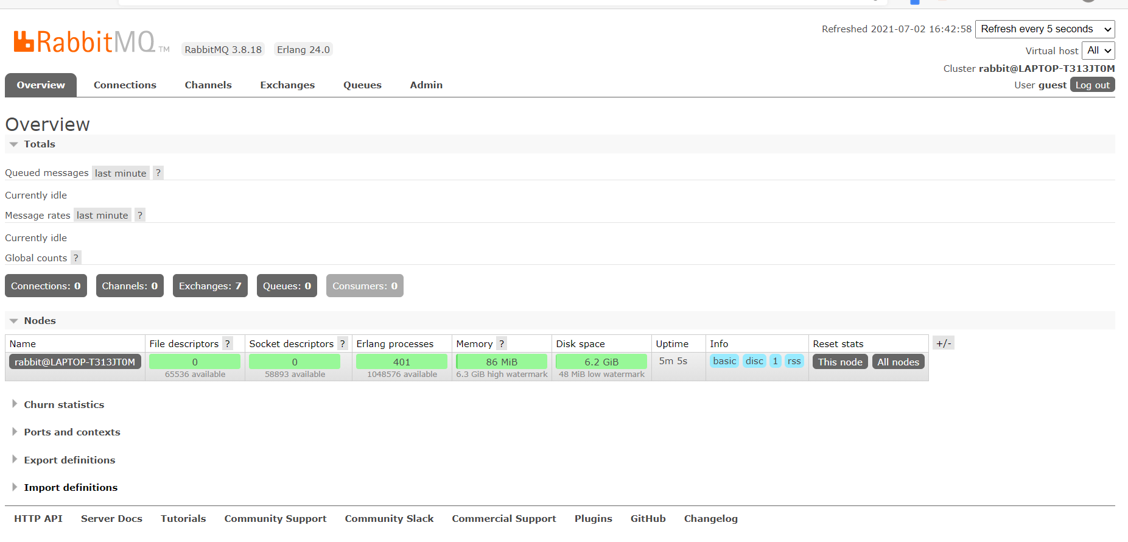The height and width of the screenshot is (542, 1128).
Task: Open the Connections tab
Action: pos(125,85)
